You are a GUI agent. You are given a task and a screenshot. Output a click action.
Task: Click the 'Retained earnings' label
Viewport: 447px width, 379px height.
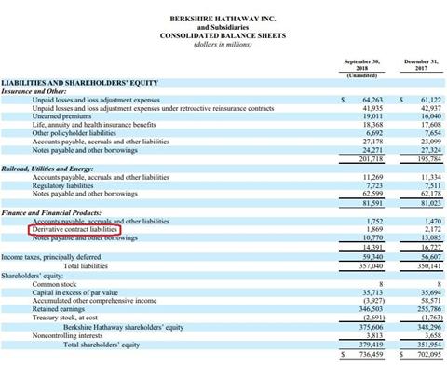coord(59,309)
